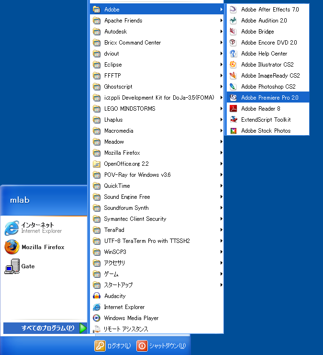Click the pinned Mozilla Firefox fox icon
The image size is (323, 355).
click(x=12, y=247)
